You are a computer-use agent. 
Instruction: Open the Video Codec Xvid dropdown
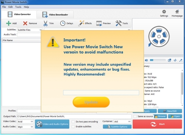(25, 122)
